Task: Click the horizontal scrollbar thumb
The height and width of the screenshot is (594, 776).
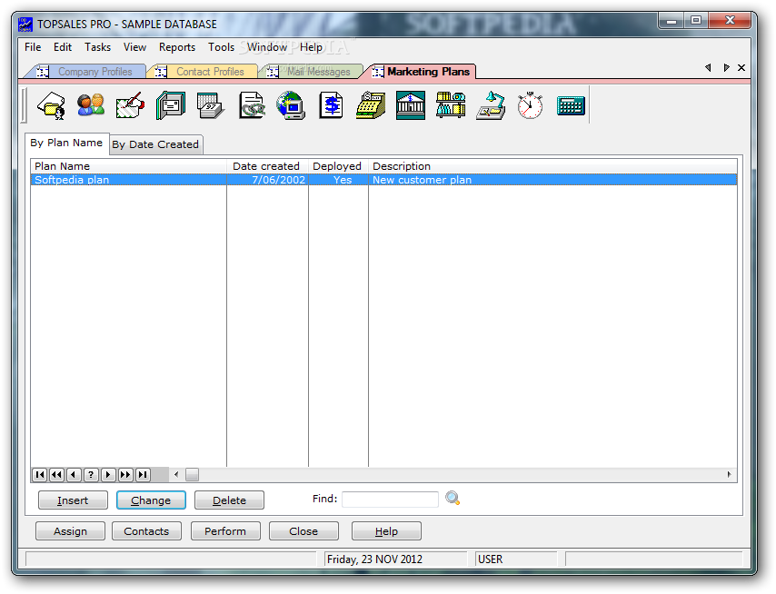Action: [x=192, y=475]
